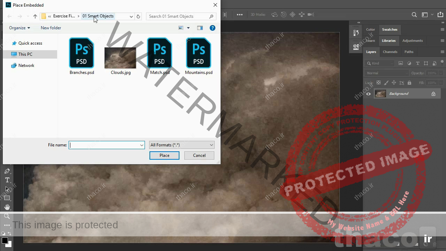
Task: Switch to the Swatches tab
Action: click(x=390, y=30)
